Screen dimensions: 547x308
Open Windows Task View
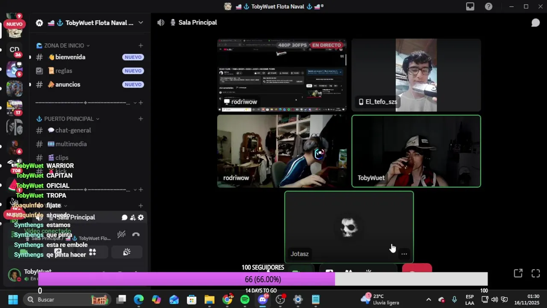tap(121, 299)
